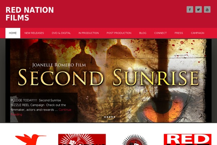Click the large RED text logo
Screen dimensions: 217x145
(187, 139)
